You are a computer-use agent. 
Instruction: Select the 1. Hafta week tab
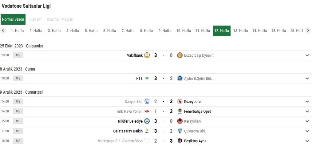point(17,31)
